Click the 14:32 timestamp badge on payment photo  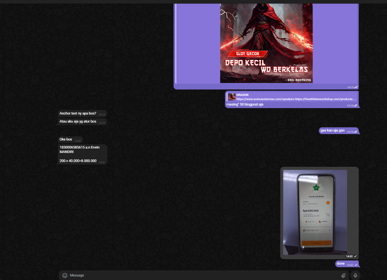pos(351,256)
